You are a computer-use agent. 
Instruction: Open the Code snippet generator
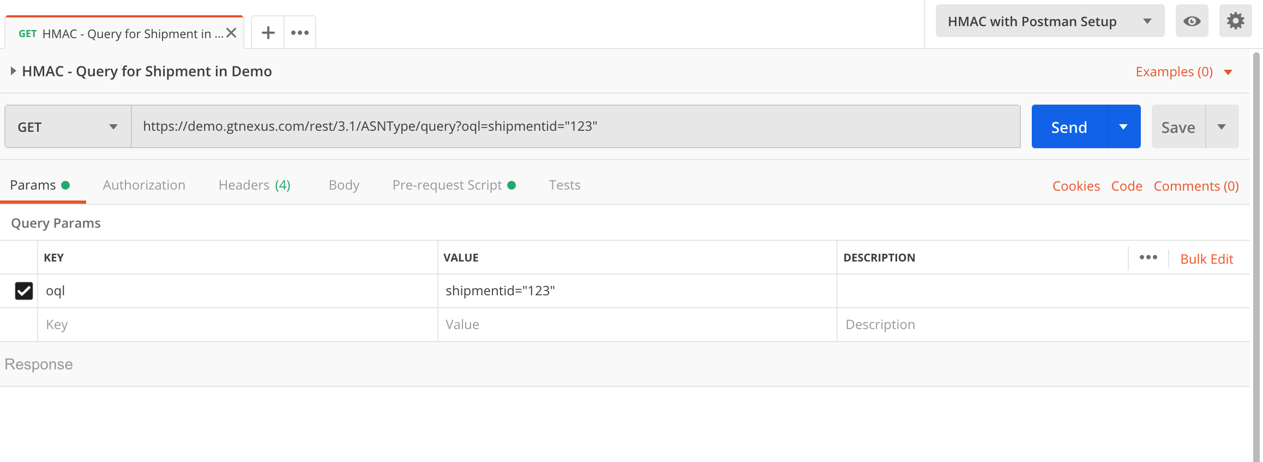click(x=1127, y=186)
